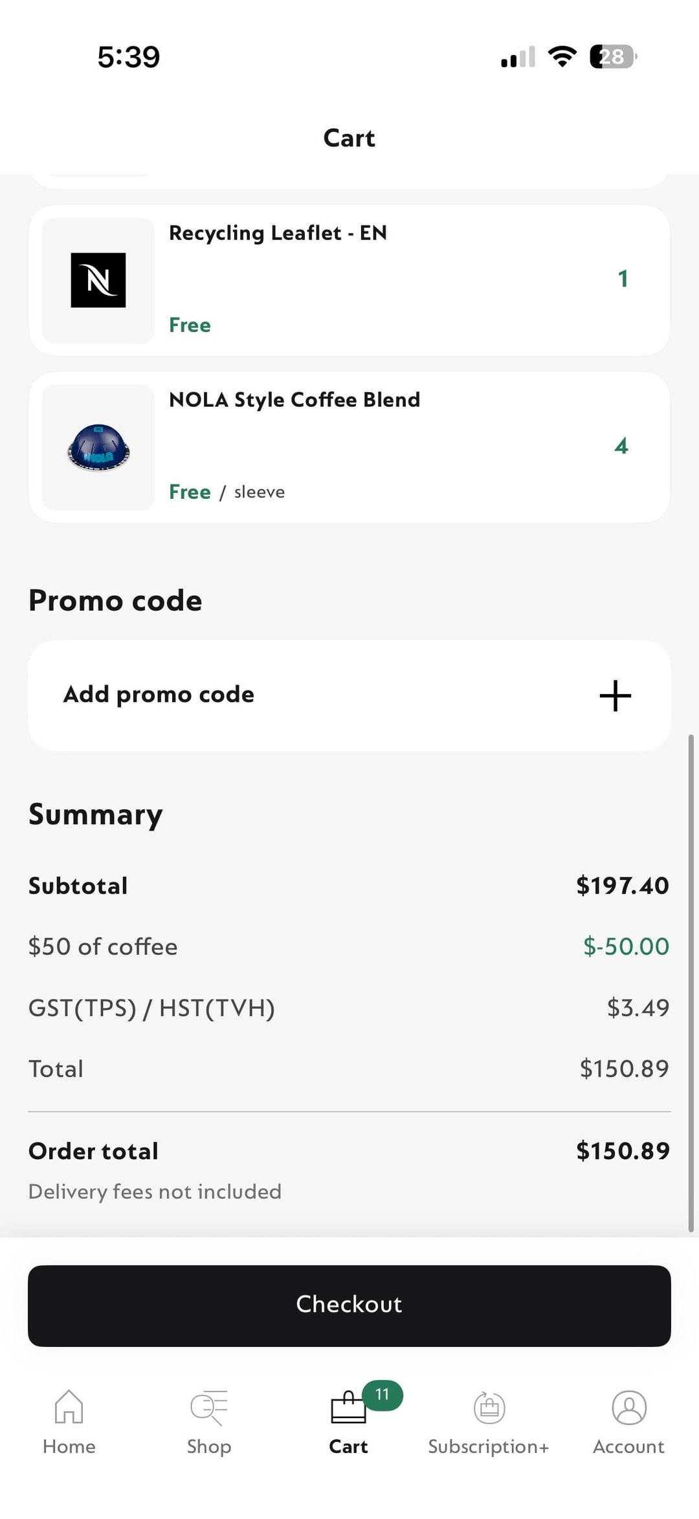The width and height of the screenshot is (699, 1519).
Task: Open Recycling Leaflet - EN item
Action: coord(278,233)
